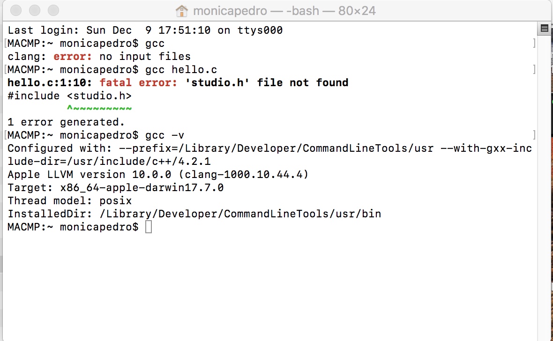The width and height of the screenshot is (553, 341).
Task: Close the Terminal window with leftmost button
Action: [x=16, y=10]
